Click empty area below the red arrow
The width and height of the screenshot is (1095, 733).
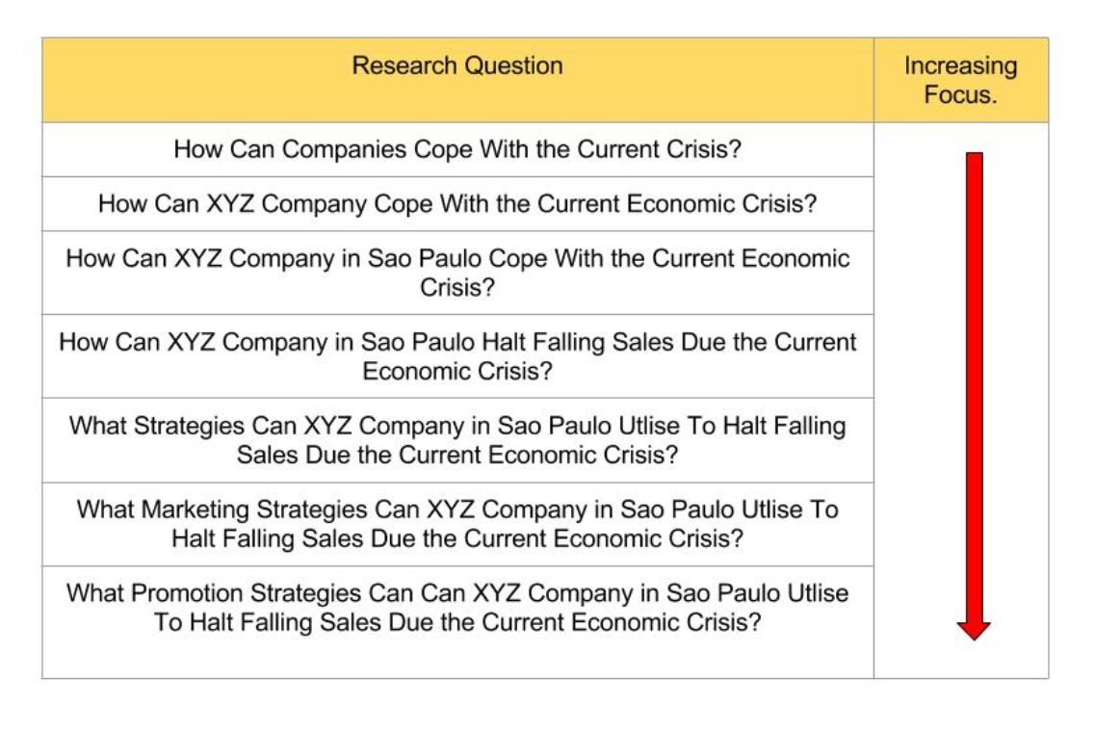pos(961,661)
